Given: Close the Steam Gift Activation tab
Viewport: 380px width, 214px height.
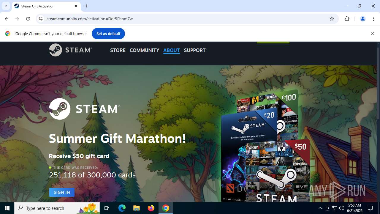Looking at the screenshot, I should [76, 6].
